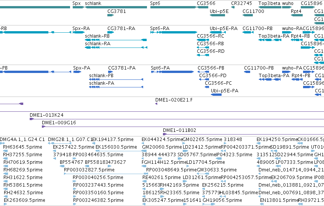Click the Top3beta gene feature
This screenshot has width=324, height=206.
click(270, 7)
